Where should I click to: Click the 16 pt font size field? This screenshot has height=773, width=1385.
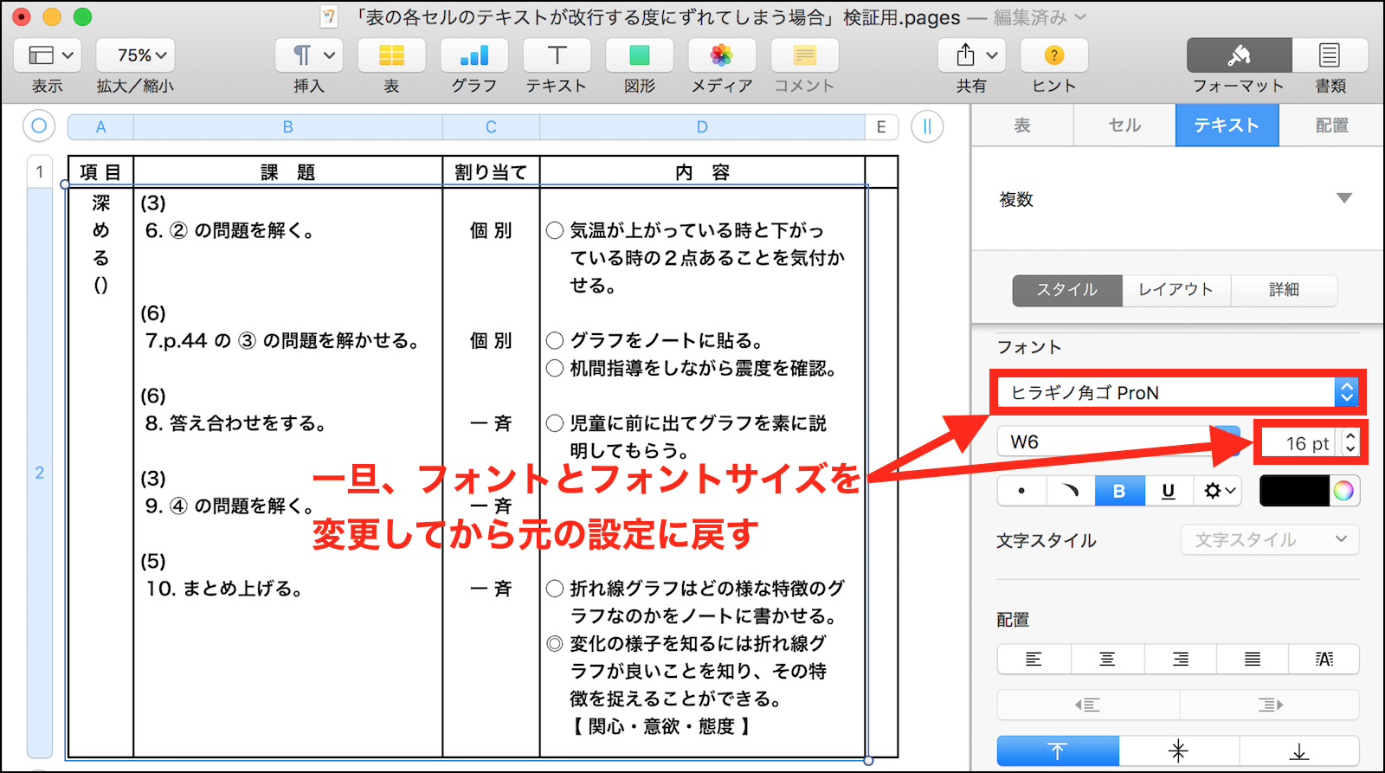click(x=1300, y=443)
